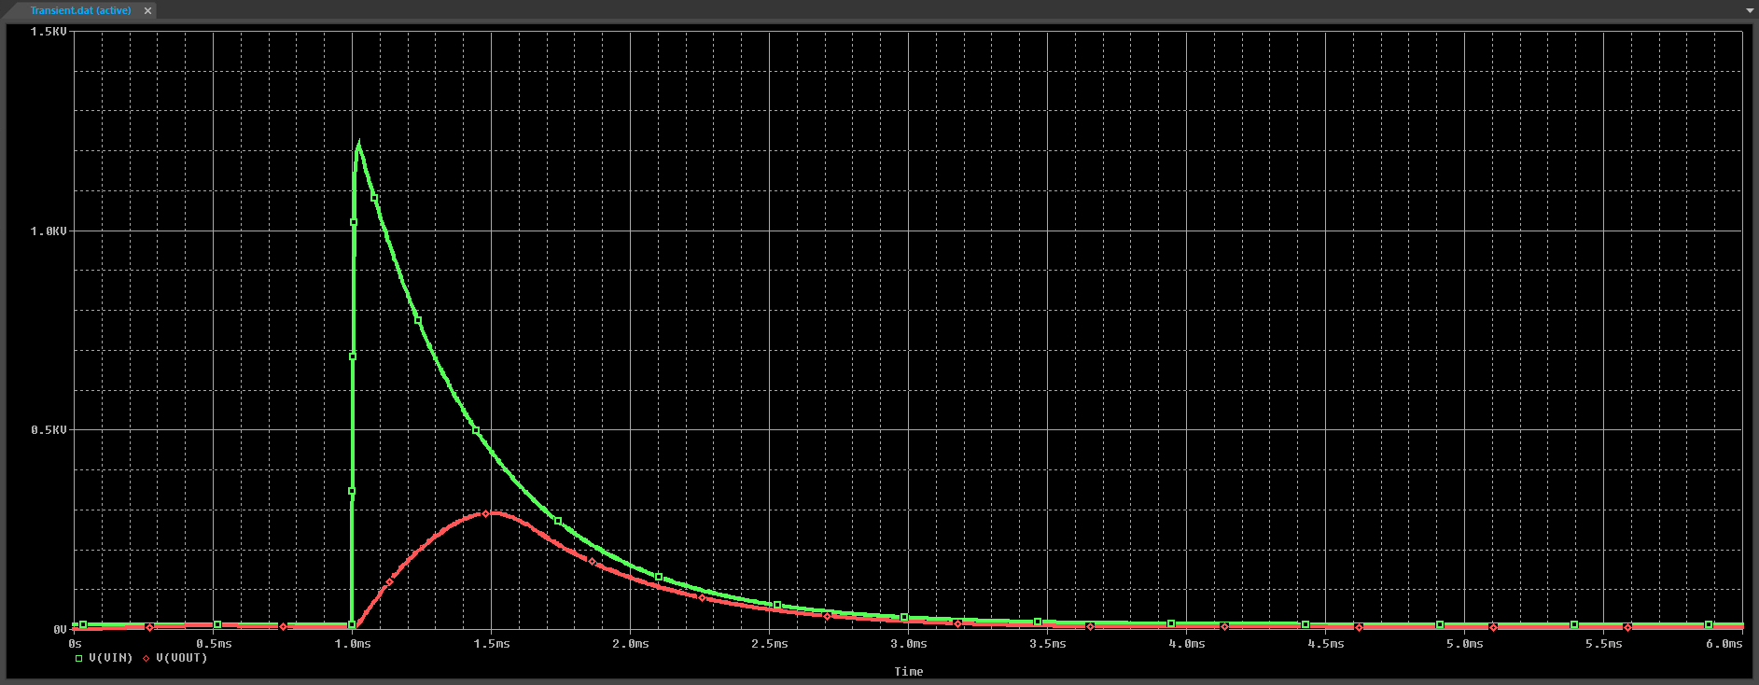1759x685 pixels.
Task: Click the 1.0ms label on time axis
Action: tap(353, 644)
